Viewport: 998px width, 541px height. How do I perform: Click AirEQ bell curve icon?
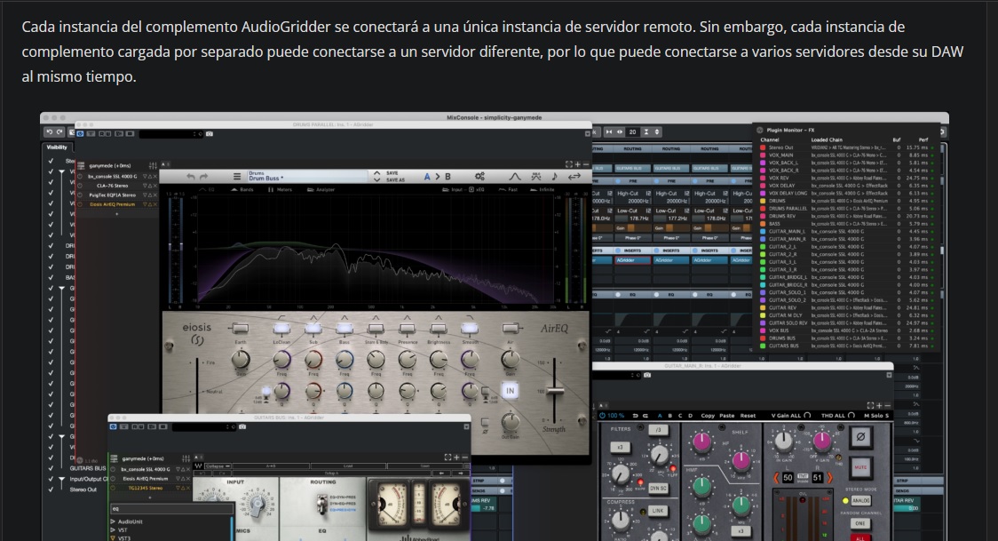point(515,176)
